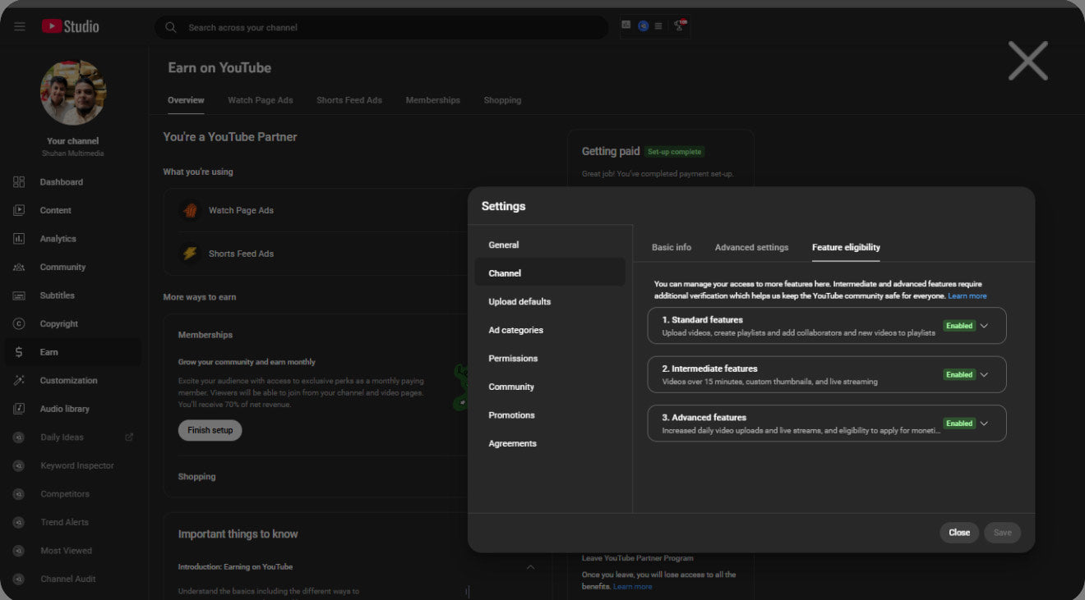Select Agreements in Settings sidebar

(x=550, y=443)
